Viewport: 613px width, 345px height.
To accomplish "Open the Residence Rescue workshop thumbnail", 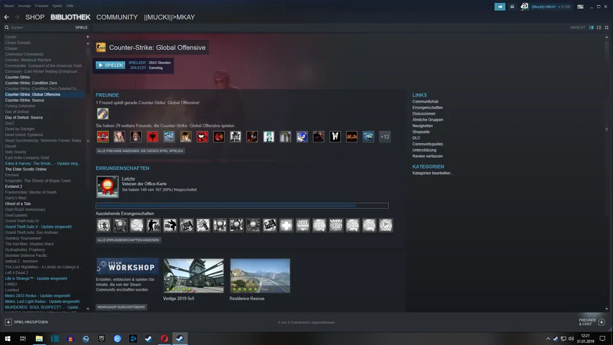I will pyautogui.click(x=260, y=275).
